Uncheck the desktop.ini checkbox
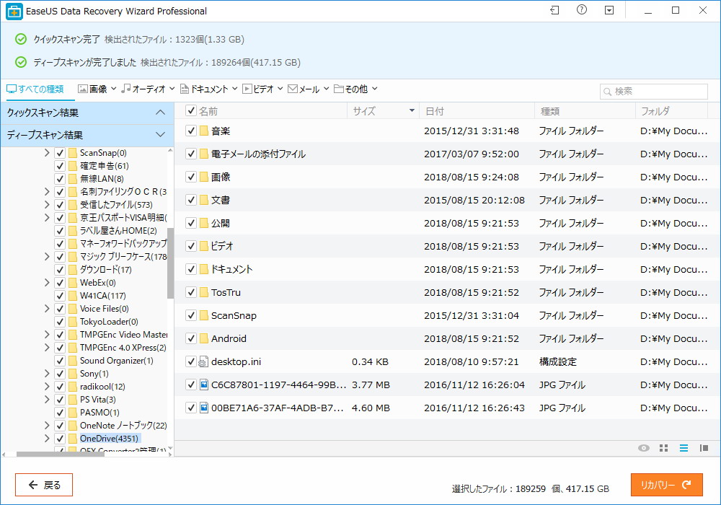This screenshot has width=721, height=505. (x=191, y=361)
